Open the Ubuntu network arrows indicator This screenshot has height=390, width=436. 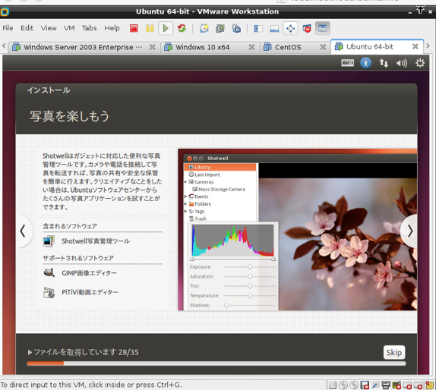tap(384, 63)
